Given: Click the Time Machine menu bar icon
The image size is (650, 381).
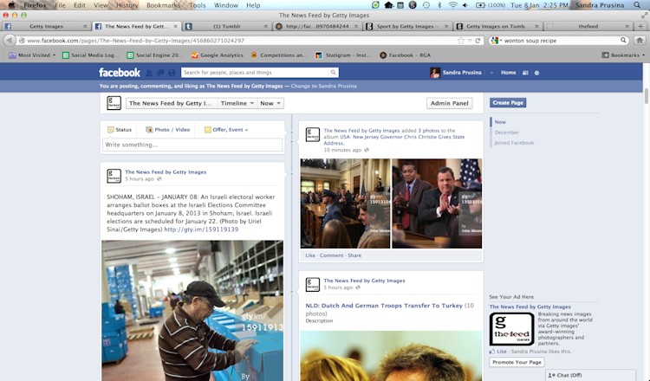Looking at the screenshot, I should click(426, 5).
